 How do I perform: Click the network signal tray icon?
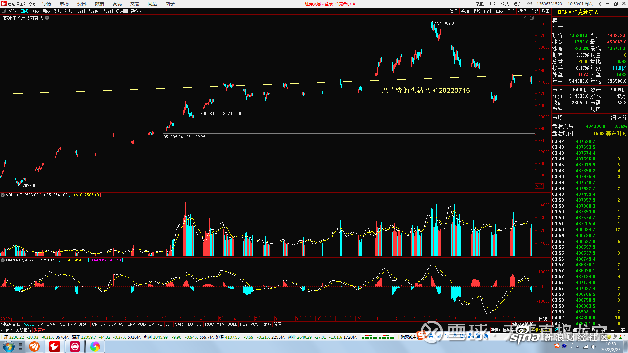(x=585, y=347)
